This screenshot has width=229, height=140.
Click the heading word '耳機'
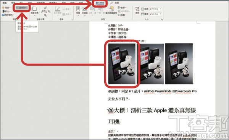click(x=114, y=122)
